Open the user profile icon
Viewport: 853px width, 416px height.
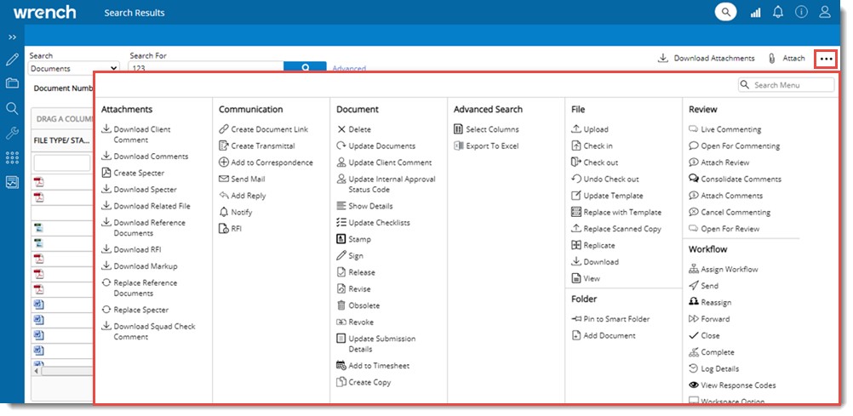[x=824, y=12]
